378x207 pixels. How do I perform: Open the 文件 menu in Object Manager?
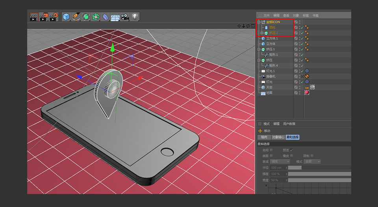click(267, 15)
